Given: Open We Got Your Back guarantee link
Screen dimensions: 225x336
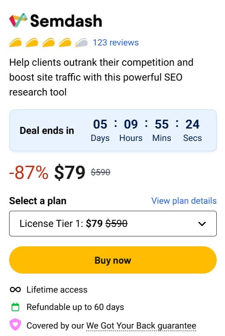Looking at the screenshot, I should [141, 326].
